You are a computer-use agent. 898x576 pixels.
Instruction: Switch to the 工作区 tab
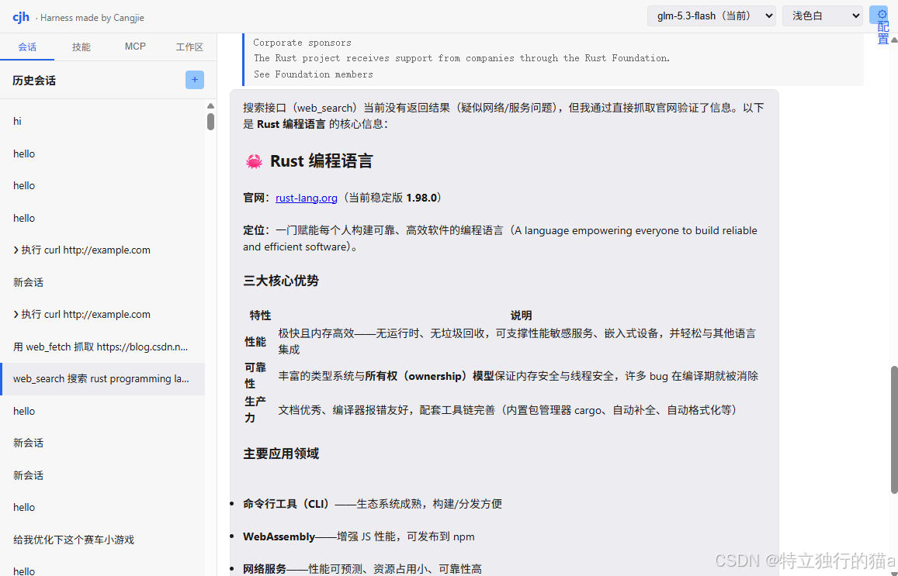point(189,47)
